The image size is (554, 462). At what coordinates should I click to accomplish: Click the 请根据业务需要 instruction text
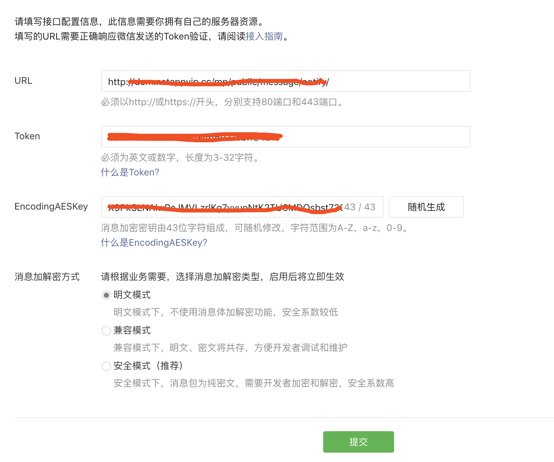click(222, 277)
